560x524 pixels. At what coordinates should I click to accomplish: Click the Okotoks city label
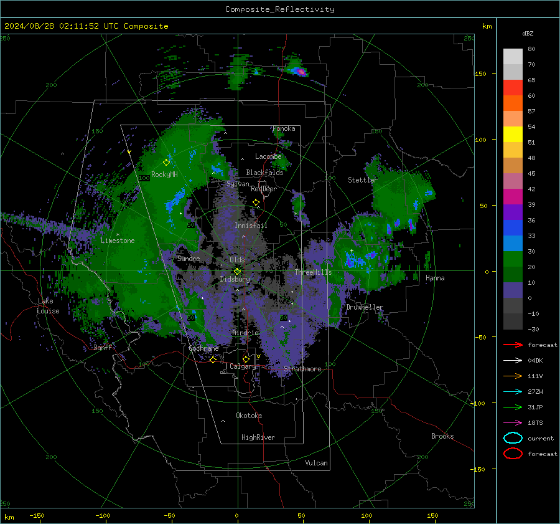[249, 416]
